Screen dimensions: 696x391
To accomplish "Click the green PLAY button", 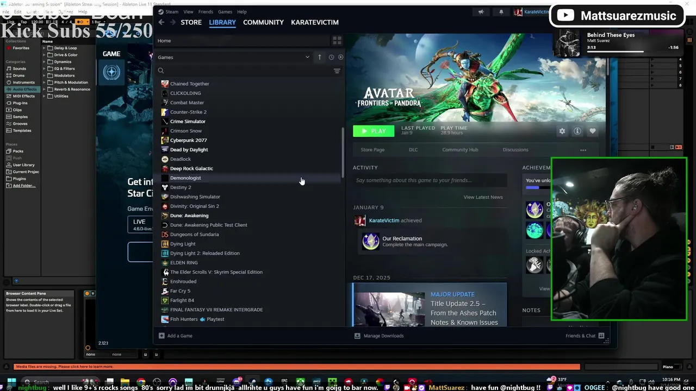I will tap(374, 131).
